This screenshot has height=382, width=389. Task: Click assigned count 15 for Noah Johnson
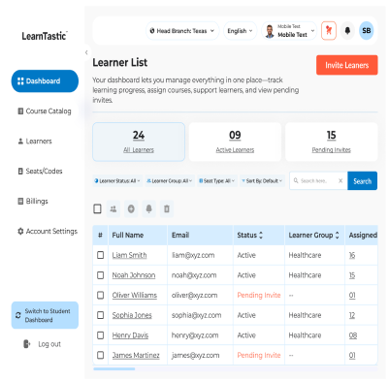pos(352,275)
